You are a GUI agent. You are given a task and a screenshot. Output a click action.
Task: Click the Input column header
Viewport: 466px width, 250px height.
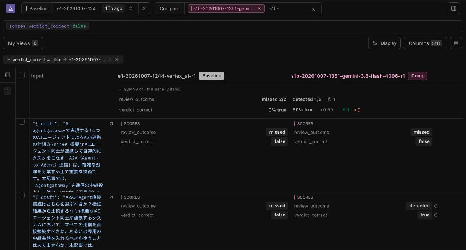click(37, 76)
